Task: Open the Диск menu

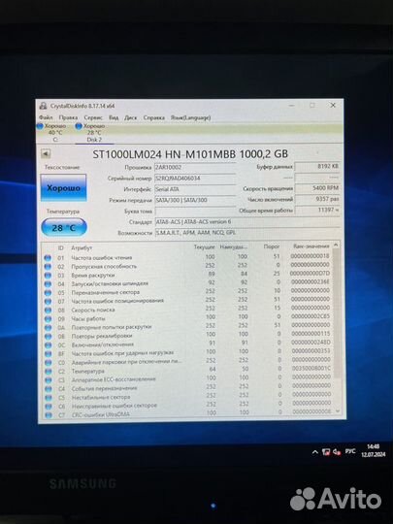Action: point(131,117)
